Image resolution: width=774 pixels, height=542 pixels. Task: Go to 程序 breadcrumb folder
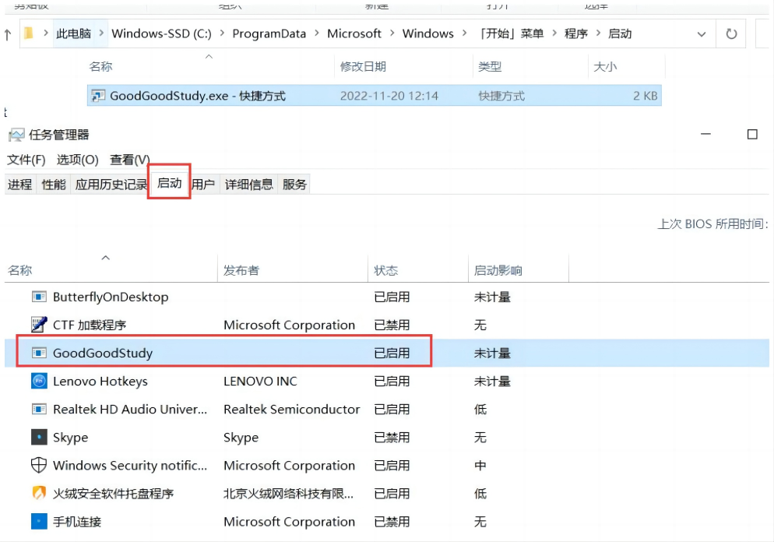coord(576,33)
